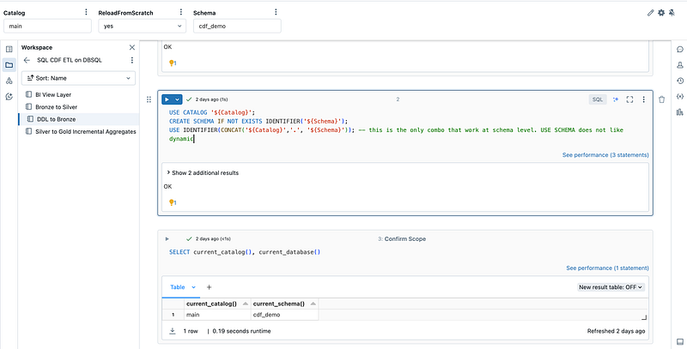Viewport: 687px width, 349px height.
Task: Open BI View Layer notebook
Action: tap(53, 94)
